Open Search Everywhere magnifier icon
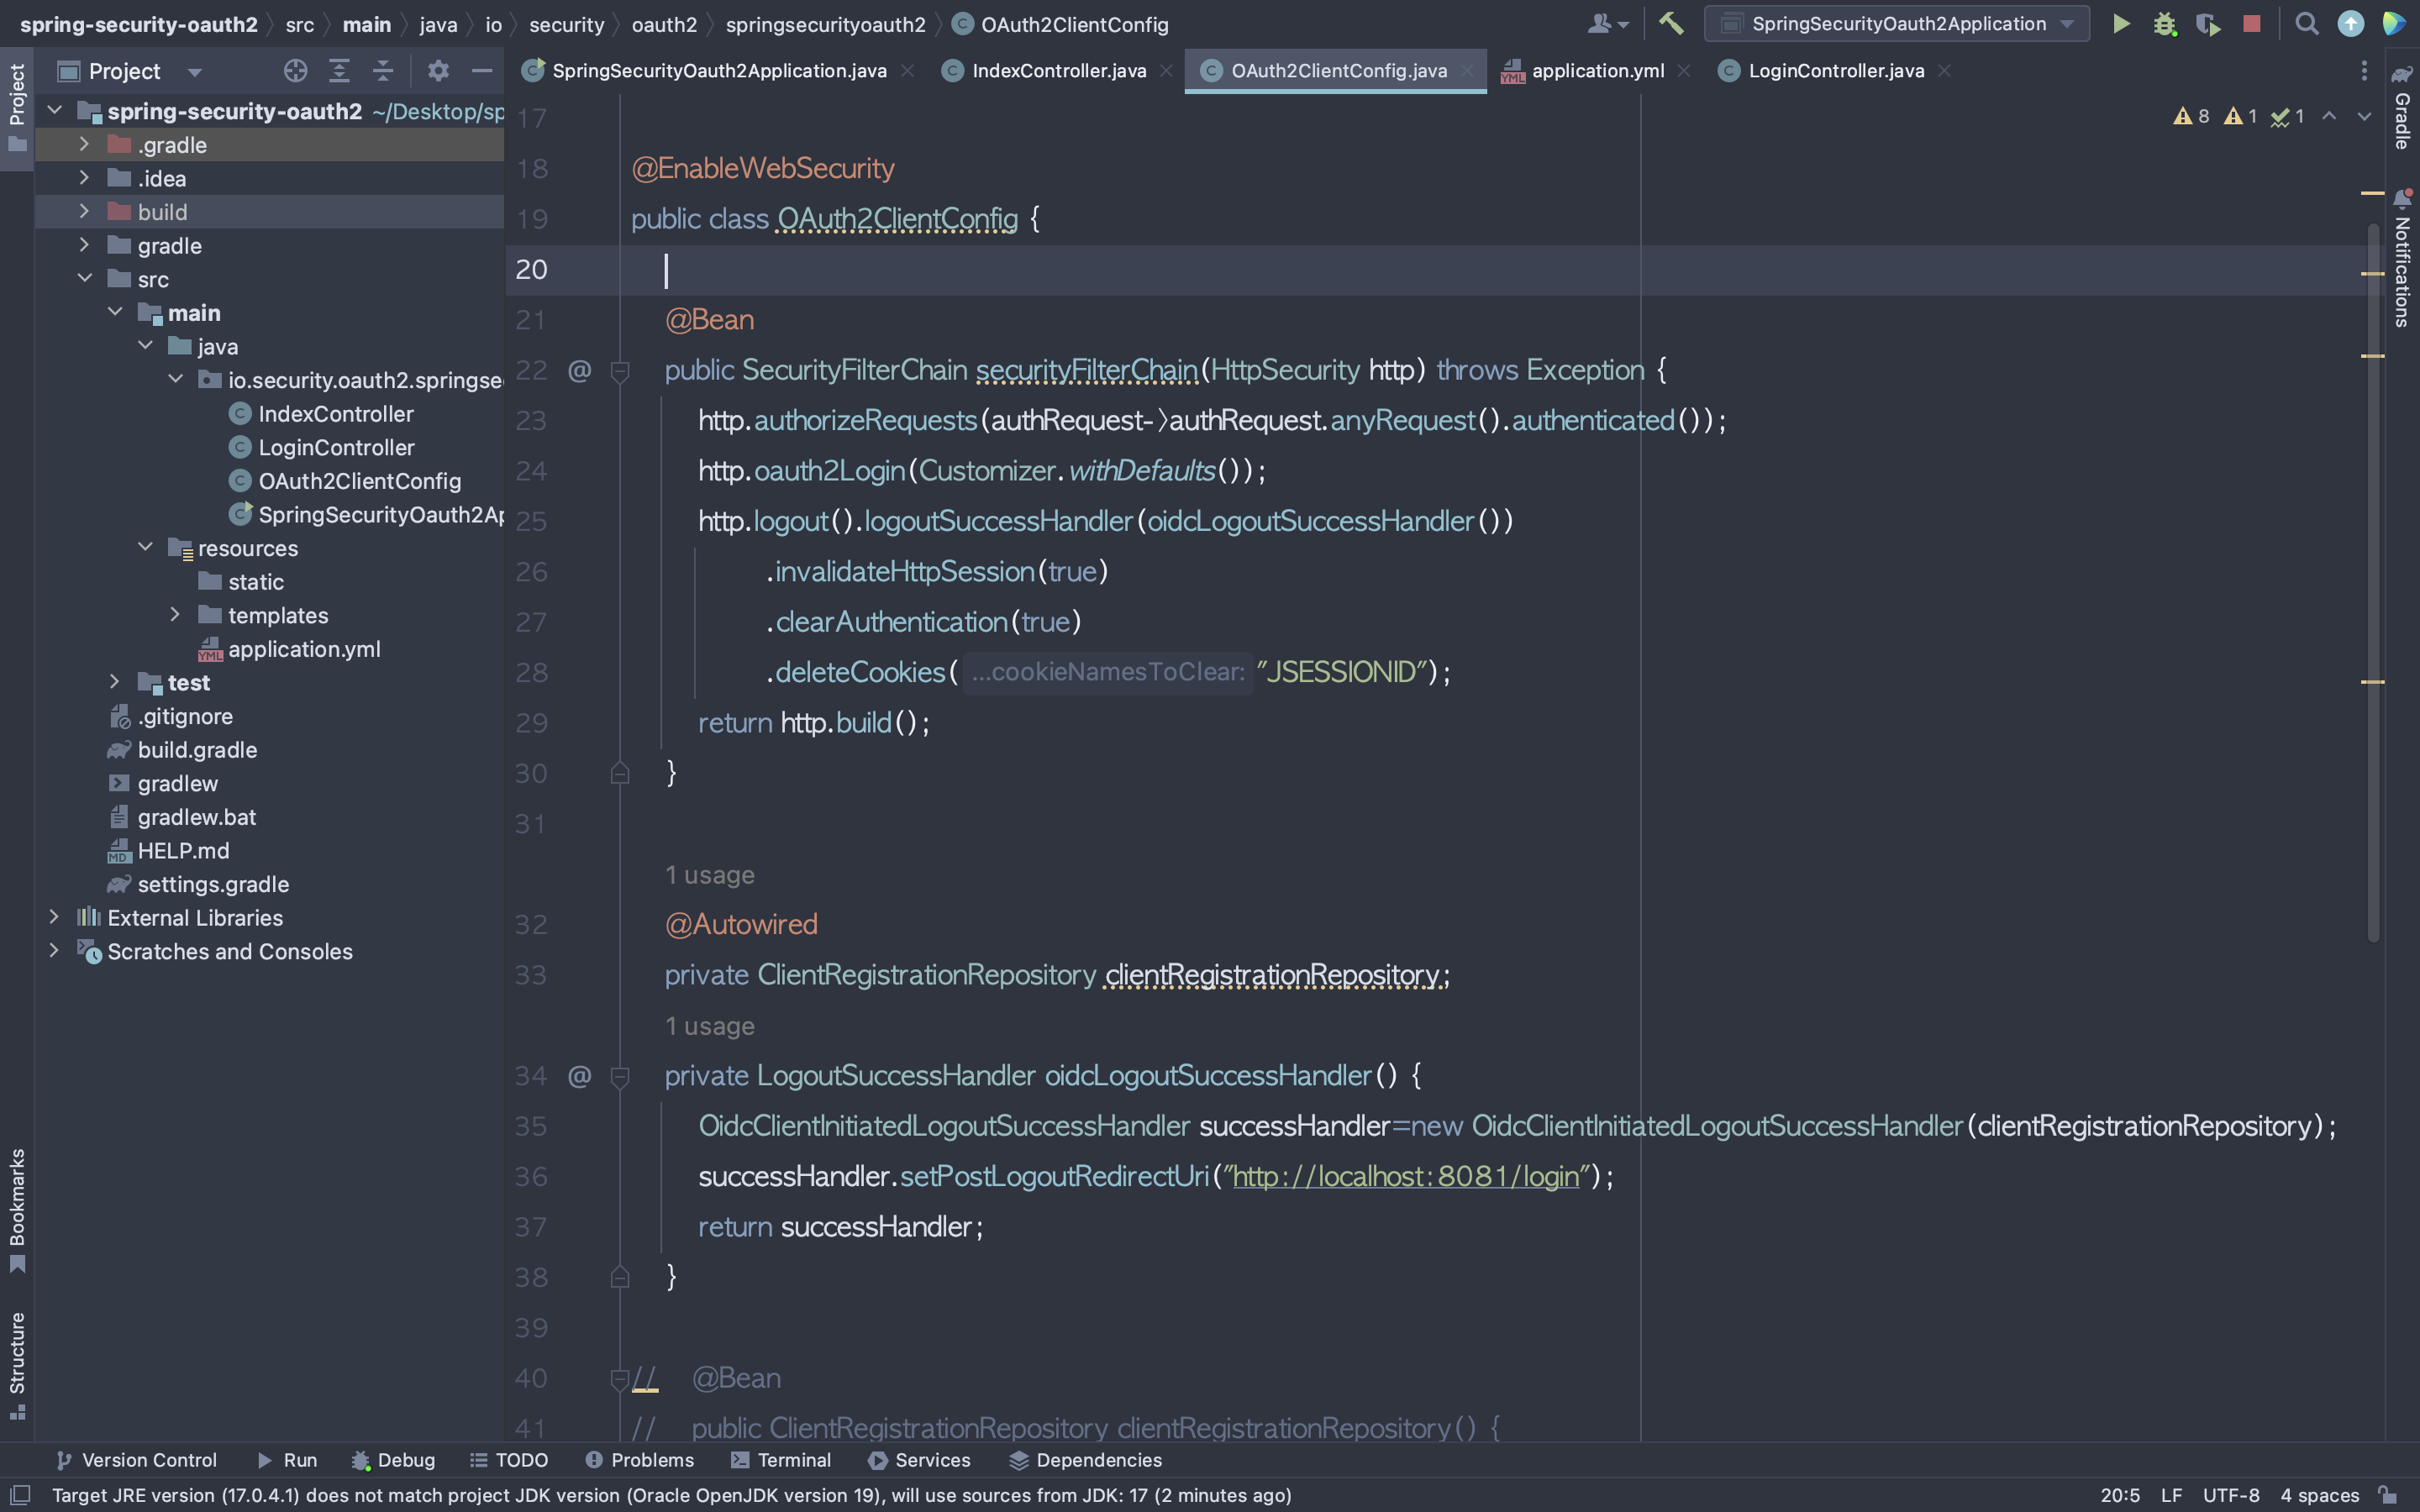This screenshot has height=1512, width=2420. click(2306, 24)
